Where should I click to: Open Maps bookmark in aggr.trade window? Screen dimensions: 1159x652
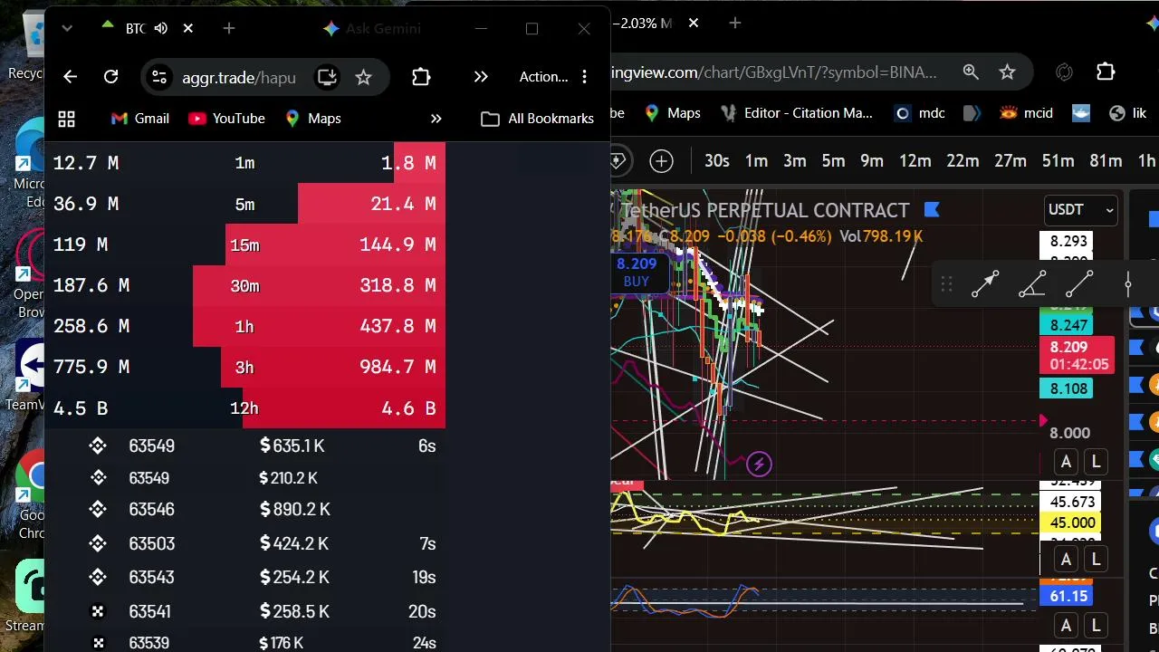coord(312,119)
